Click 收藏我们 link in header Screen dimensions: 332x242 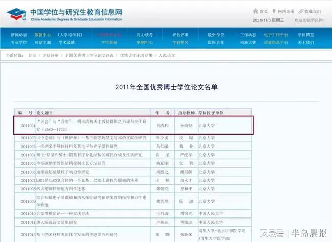[313, 11]
